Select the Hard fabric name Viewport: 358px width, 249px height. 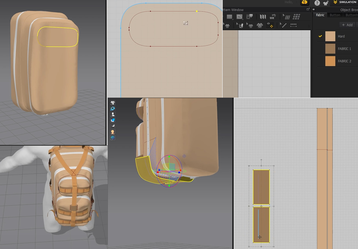coord(341,36)
